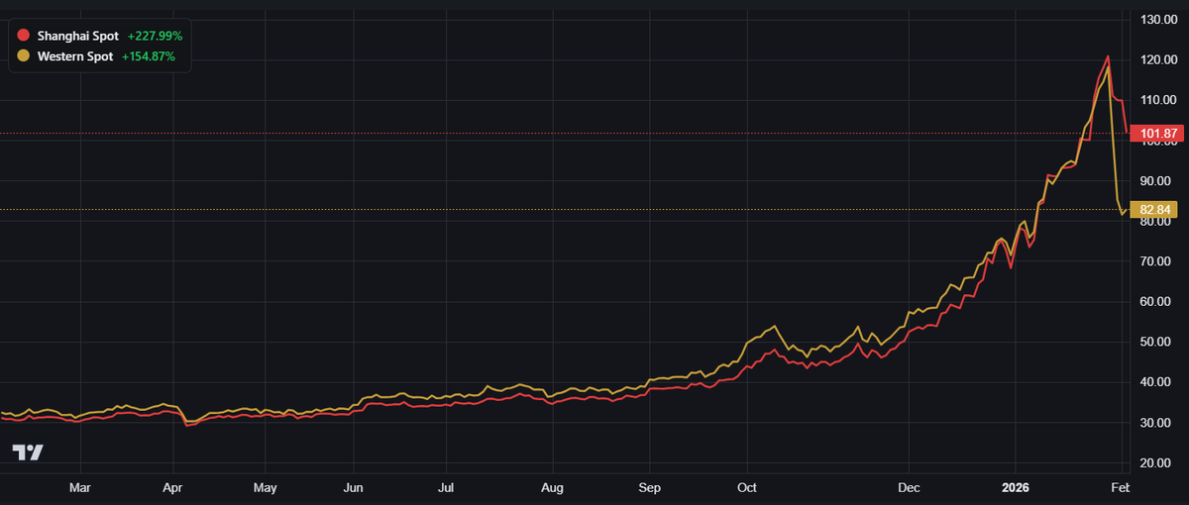
Task: Click the 70.00 price axis label
Action: (1157, 261)
